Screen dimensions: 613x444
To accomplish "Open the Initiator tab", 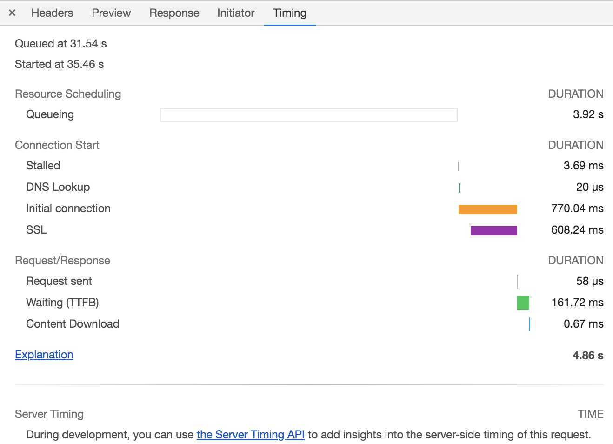I will click(x=236, y=13).
